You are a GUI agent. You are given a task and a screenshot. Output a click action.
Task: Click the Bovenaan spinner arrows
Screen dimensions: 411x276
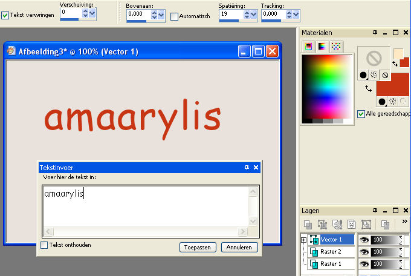point(154,15)
